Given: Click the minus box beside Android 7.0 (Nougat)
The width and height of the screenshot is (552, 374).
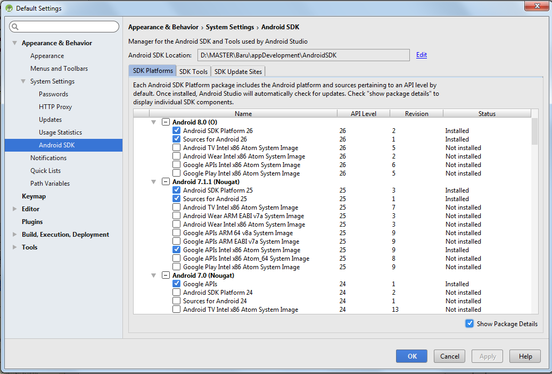Looking at the screenshot, I should point(166,276).
